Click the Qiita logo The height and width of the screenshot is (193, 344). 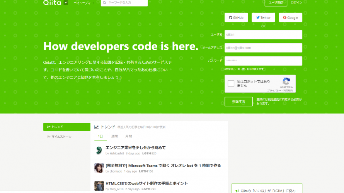pos(52,3)
